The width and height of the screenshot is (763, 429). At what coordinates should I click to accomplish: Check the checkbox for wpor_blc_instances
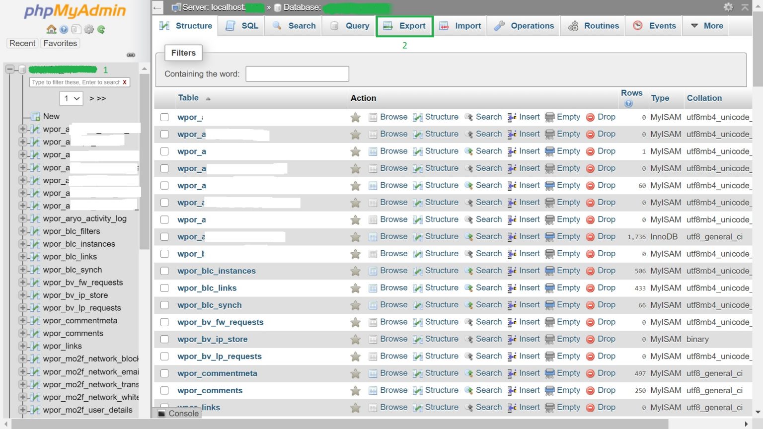coord(164,271)
